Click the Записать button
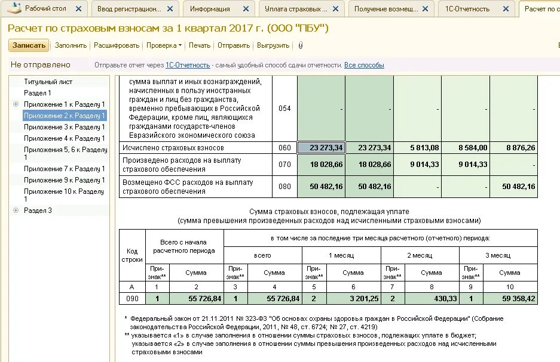 pyautogui.click(x=29, y=45)
